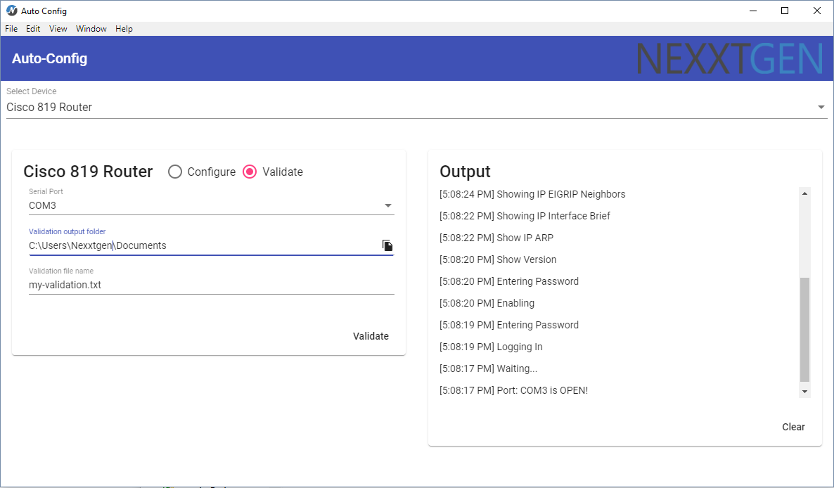This screenshot has height=488, width=834.
Task: Clear the Output log
Action: coord(793,427)
